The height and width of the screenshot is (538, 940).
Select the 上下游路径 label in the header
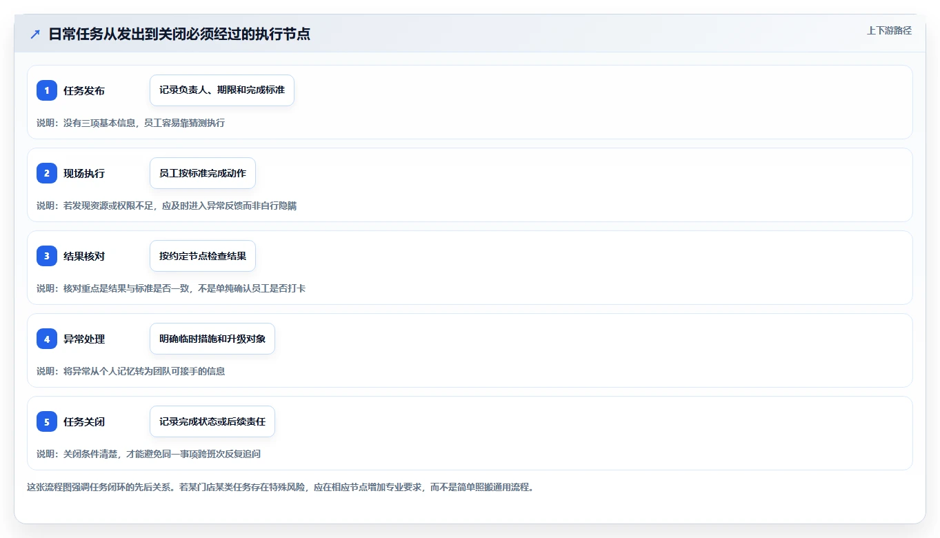point(889,30)
